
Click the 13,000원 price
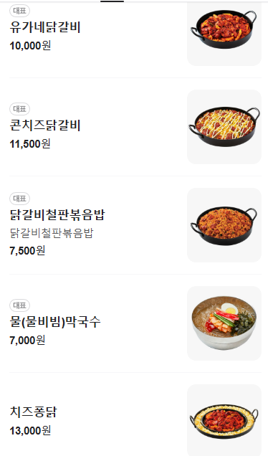tap(30, 430)
